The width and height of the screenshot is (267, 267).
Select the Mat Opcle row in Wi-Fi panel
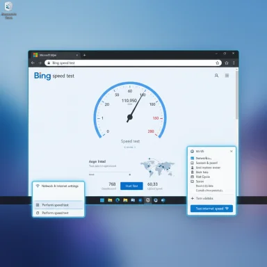211,177
